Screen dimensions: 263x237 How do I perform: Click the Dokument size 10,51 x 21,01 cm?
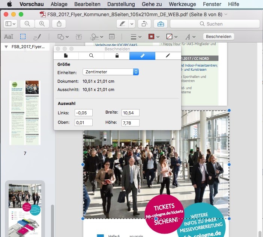[x=98, y=81]
